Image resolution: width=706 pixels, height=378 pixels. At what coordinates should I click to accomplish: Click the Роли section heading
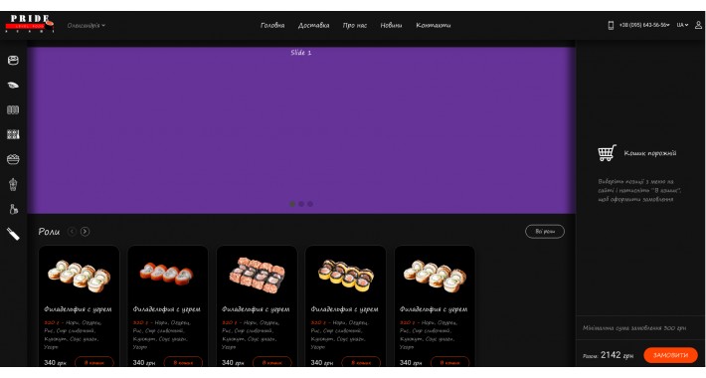49,232
